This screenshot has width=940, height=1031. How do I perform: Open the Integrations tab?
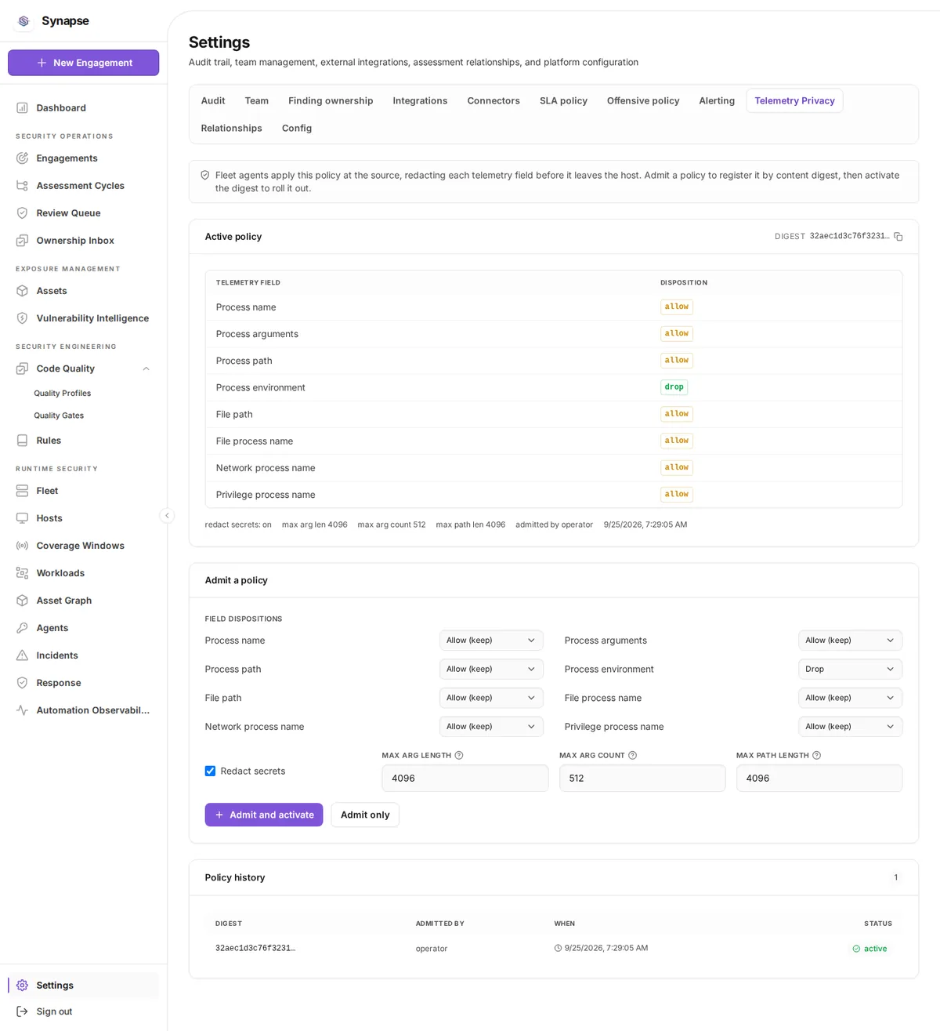[x=420, y=101]
